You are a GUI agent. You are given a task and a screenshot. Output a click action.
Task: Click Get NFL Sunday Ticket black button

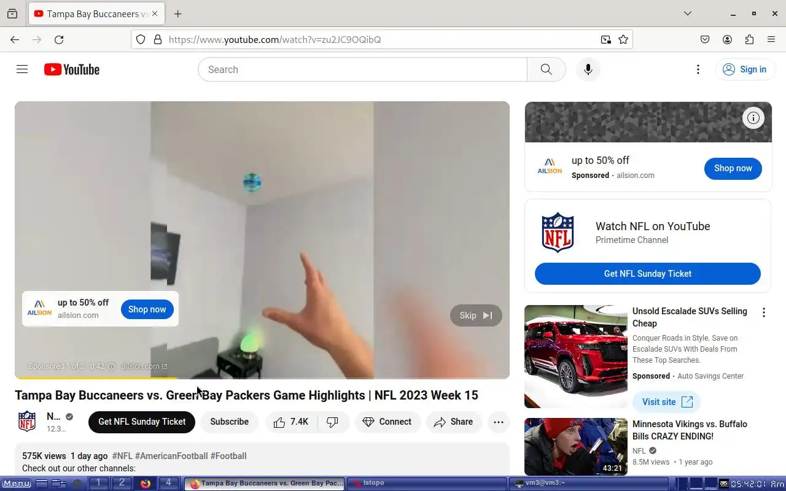[142, 422]
